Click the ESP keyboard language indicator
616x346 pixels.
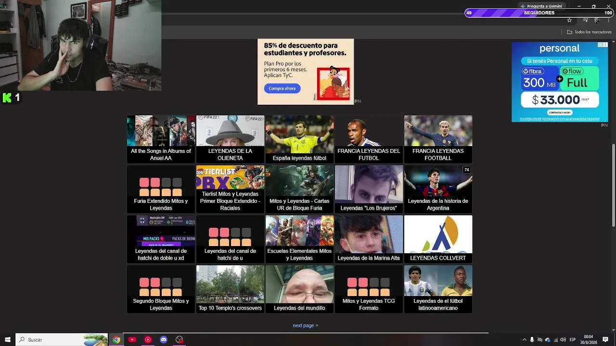572,340
